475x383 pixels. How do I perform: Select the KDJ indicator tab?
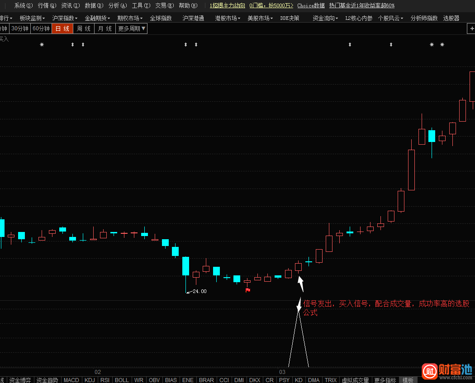tap(90, 380)
